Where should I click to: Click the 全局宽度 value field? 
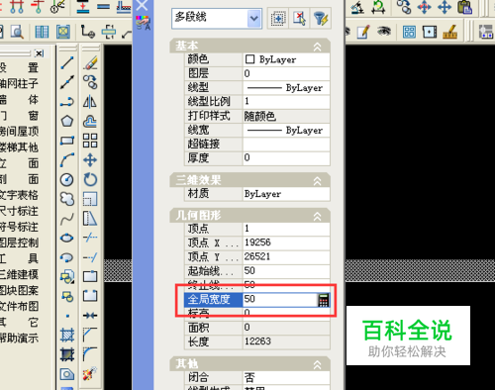[x=280, y=300]
